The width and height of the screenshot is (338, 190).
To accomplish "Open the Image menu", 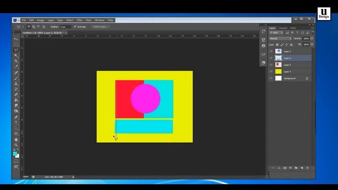I will point(41,20).
